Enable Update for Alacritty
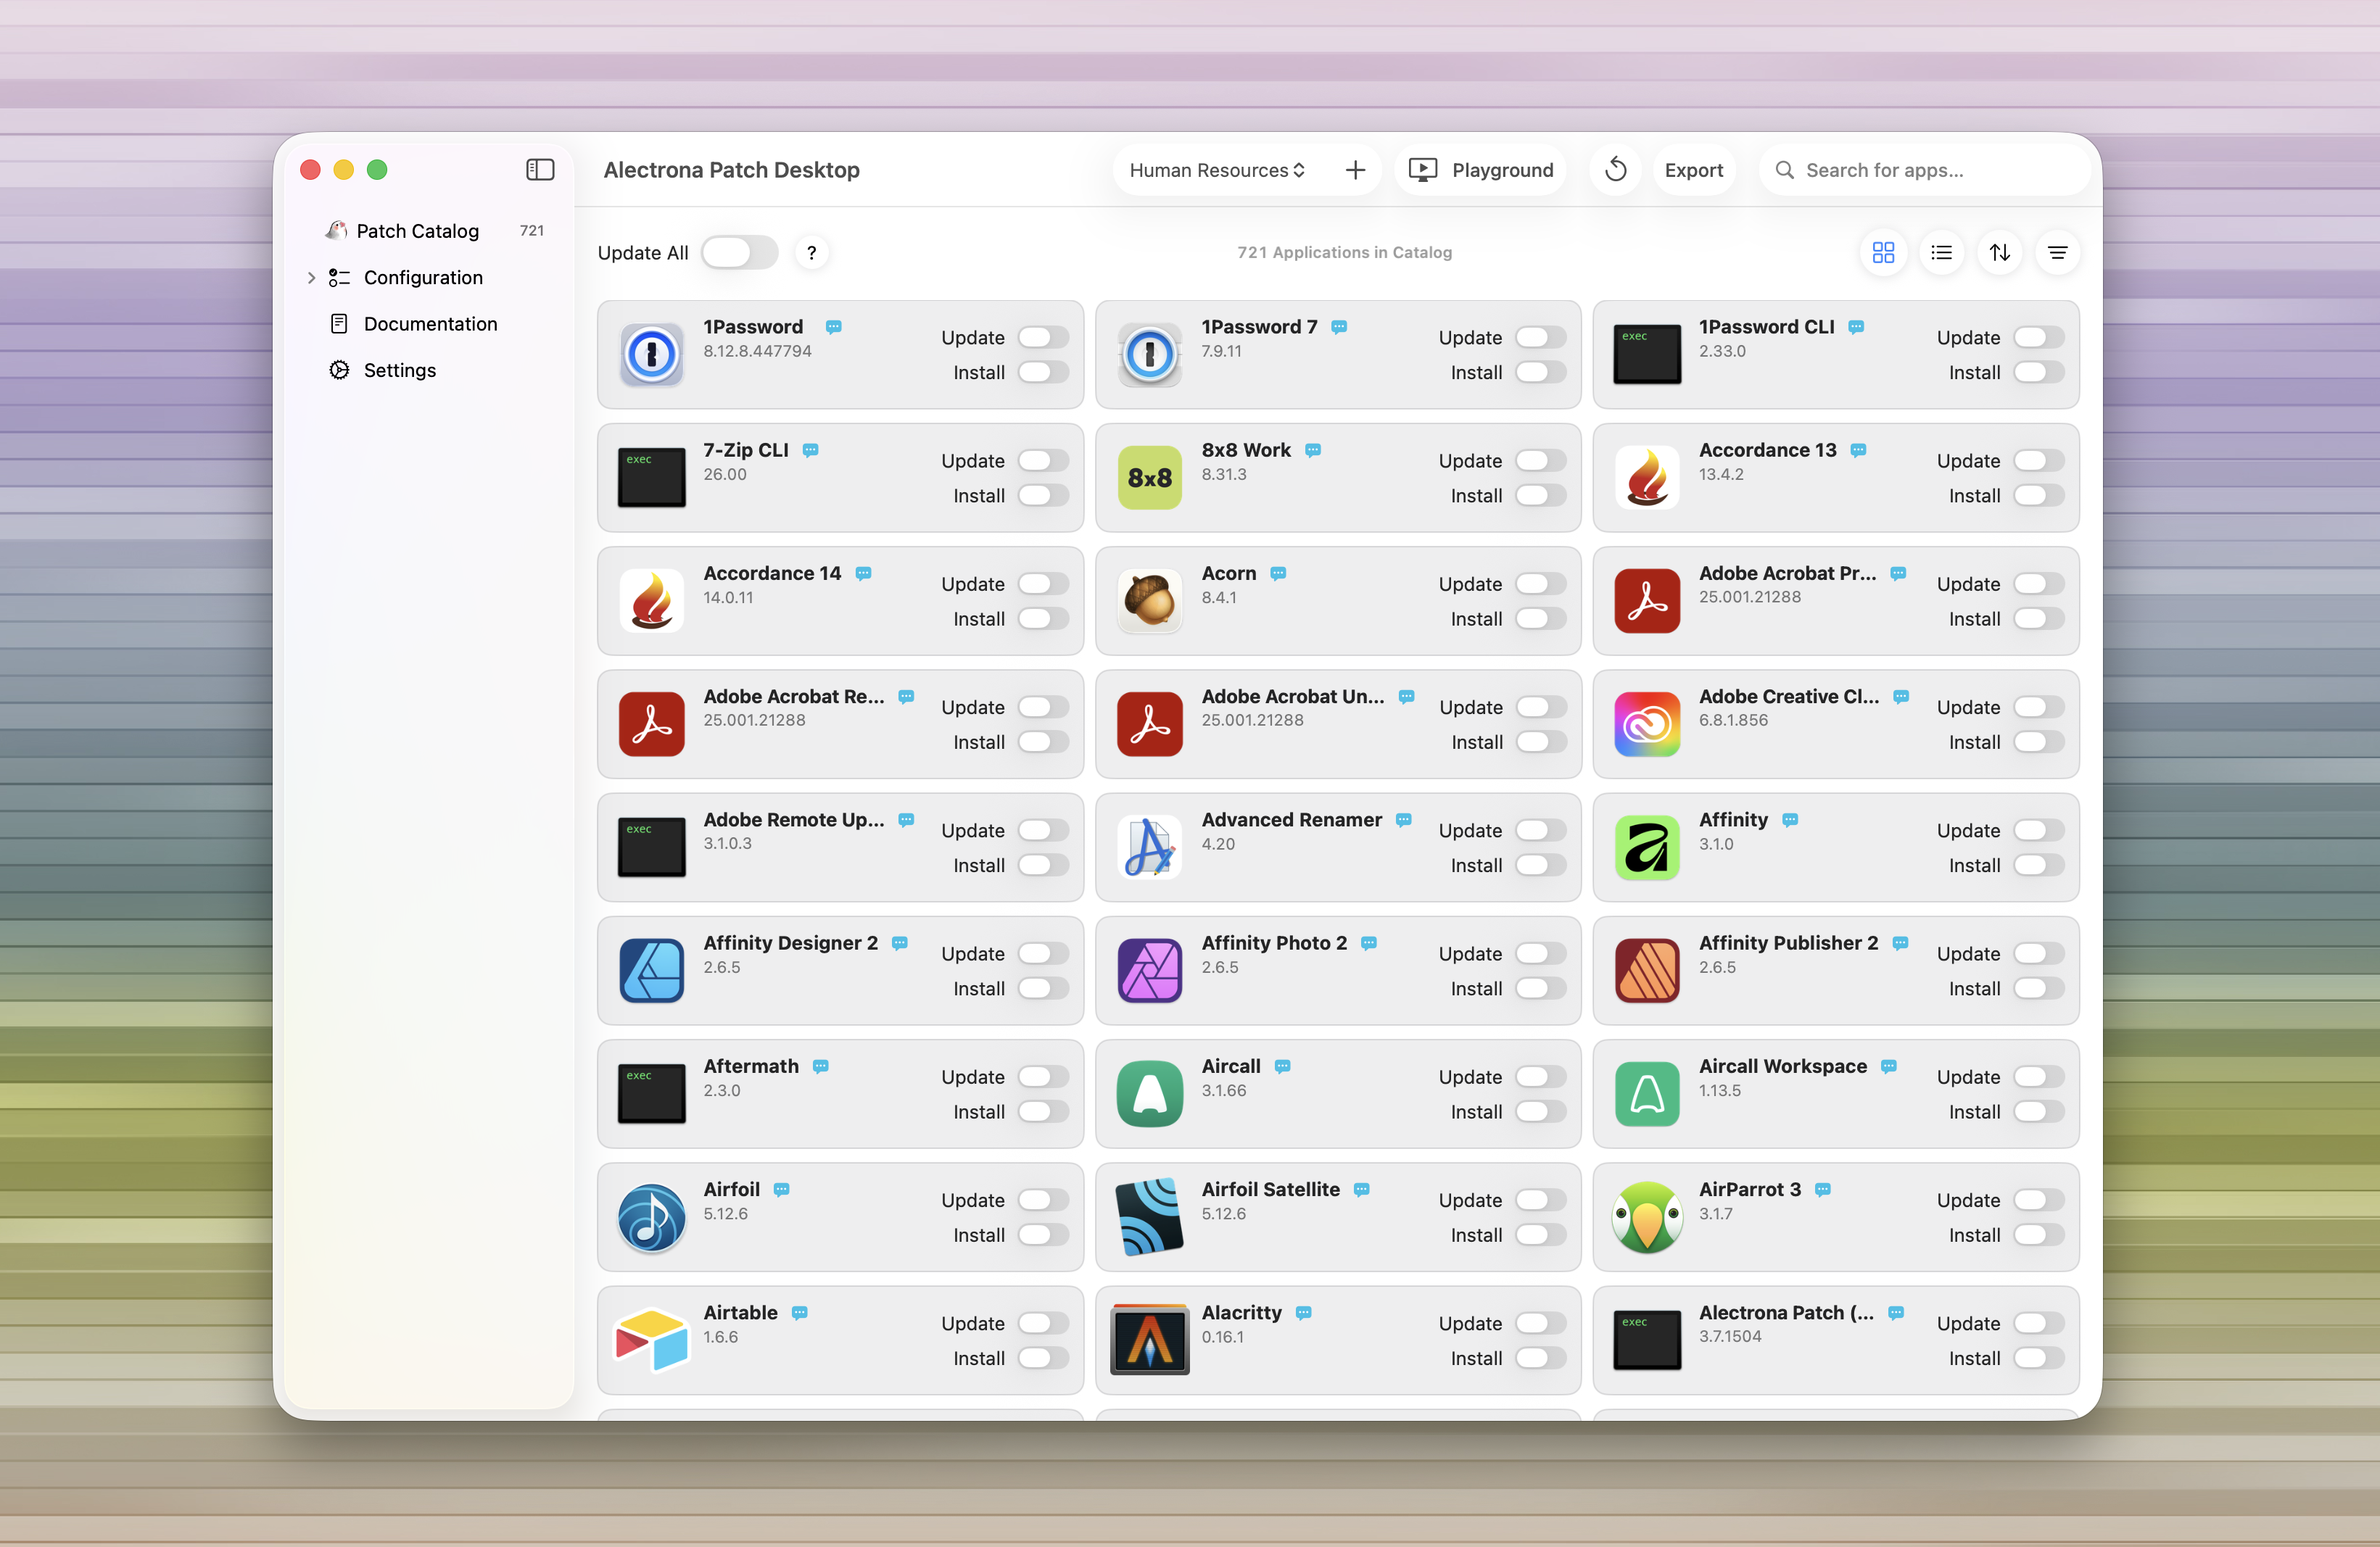 pos(1540,1323)
